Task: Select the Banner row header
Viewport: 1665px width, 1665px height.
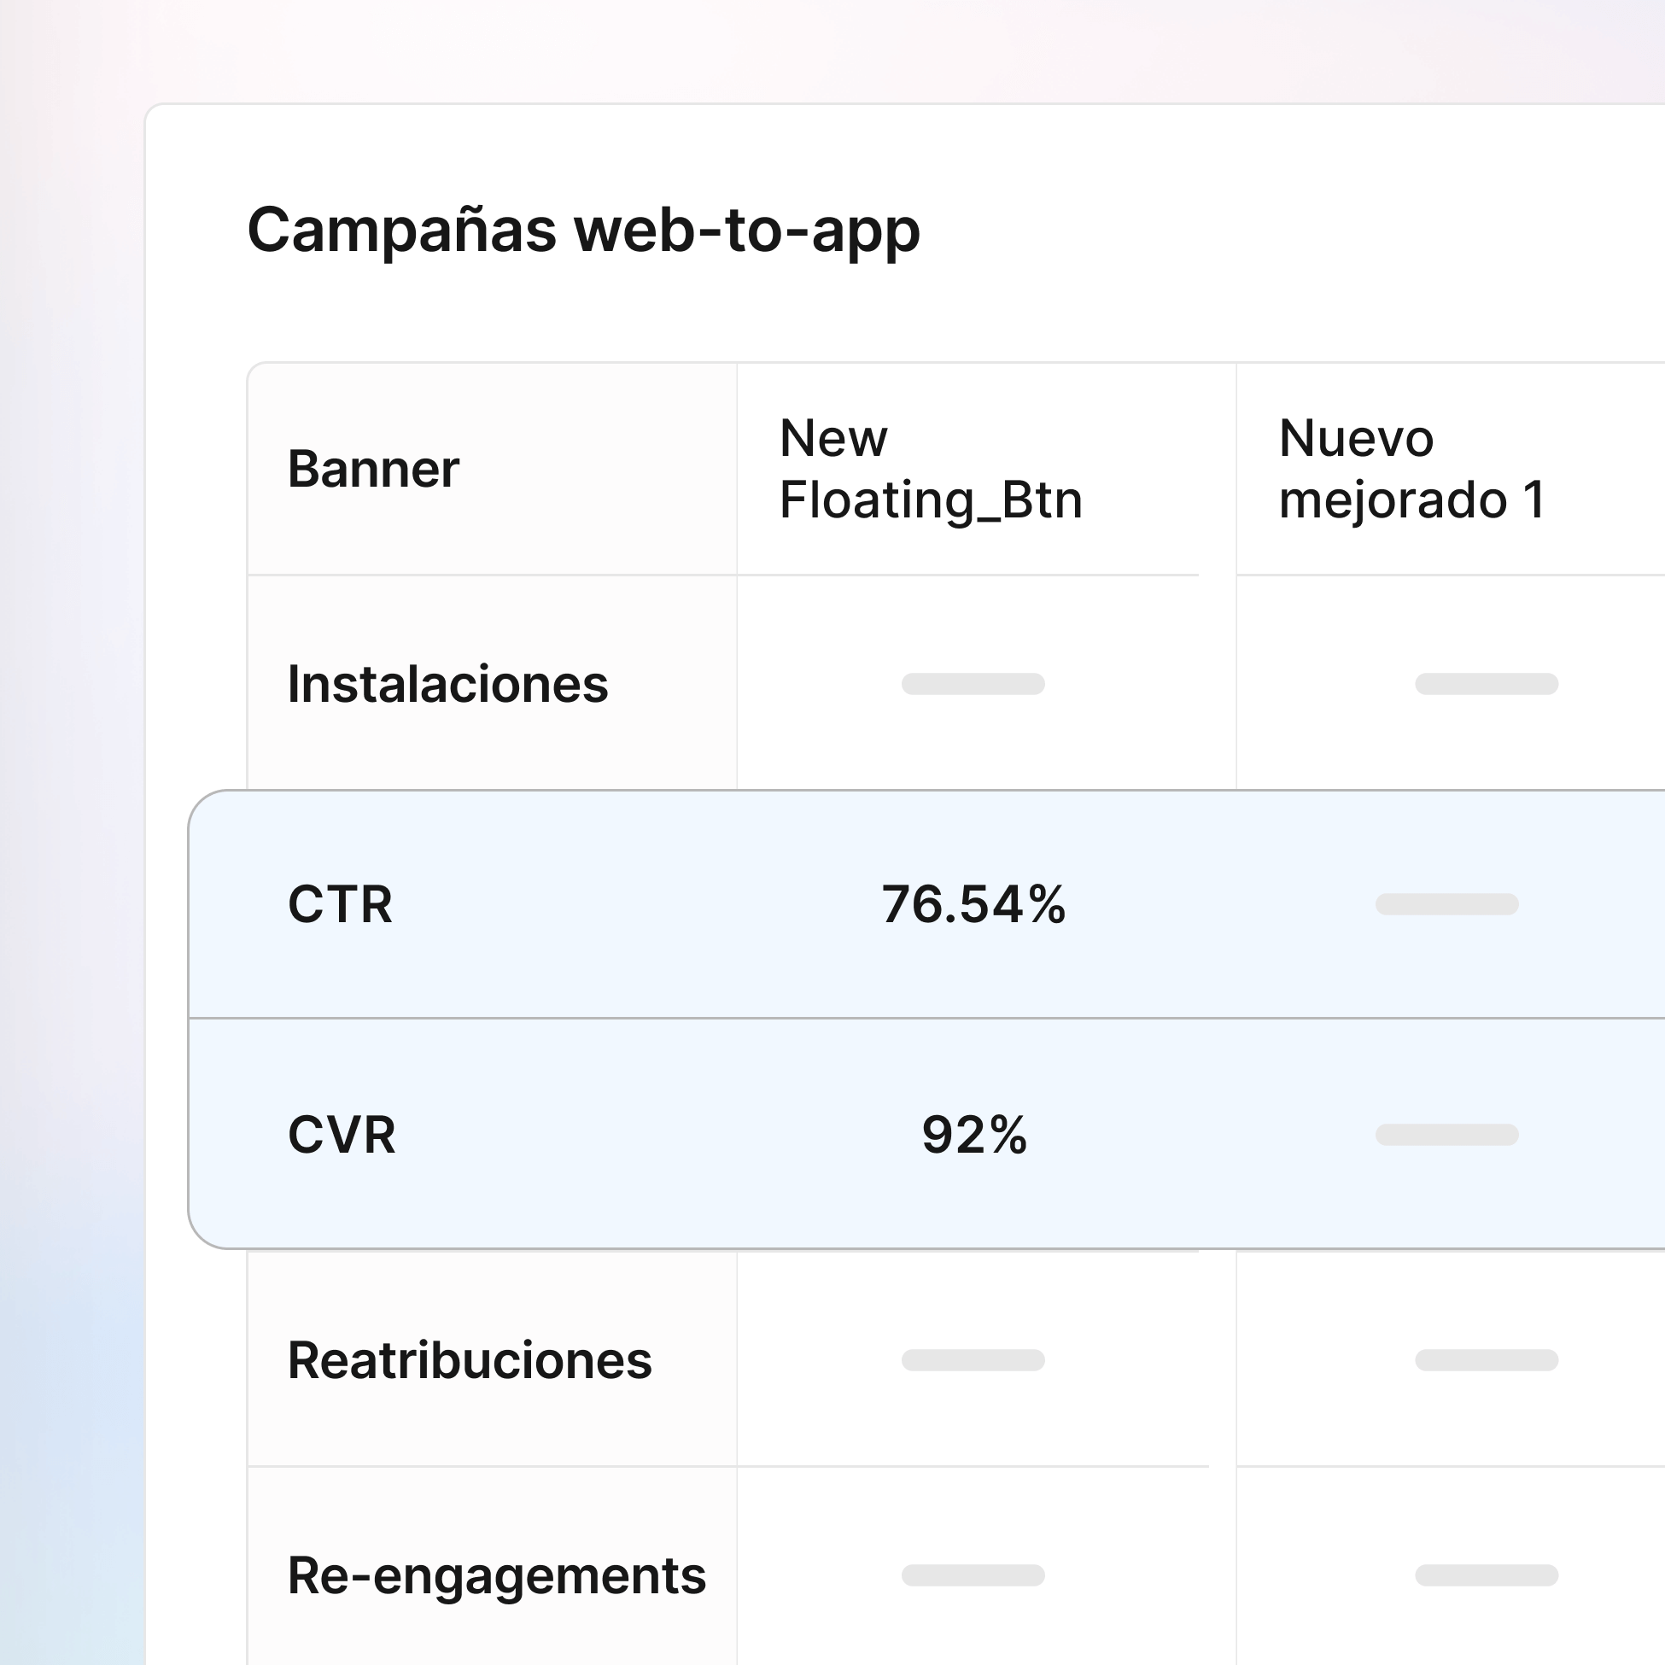Action: click(x=373, y=469)
